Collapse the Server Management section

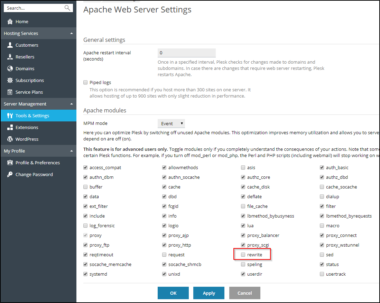click(x=71, y=104)
